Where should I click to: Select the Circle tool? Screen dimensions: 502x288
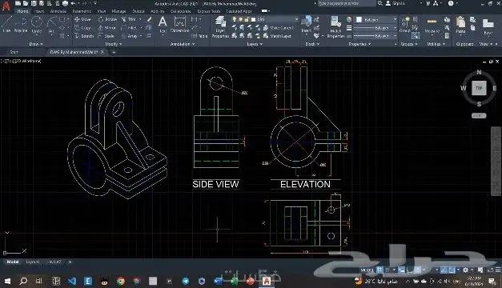37,25
